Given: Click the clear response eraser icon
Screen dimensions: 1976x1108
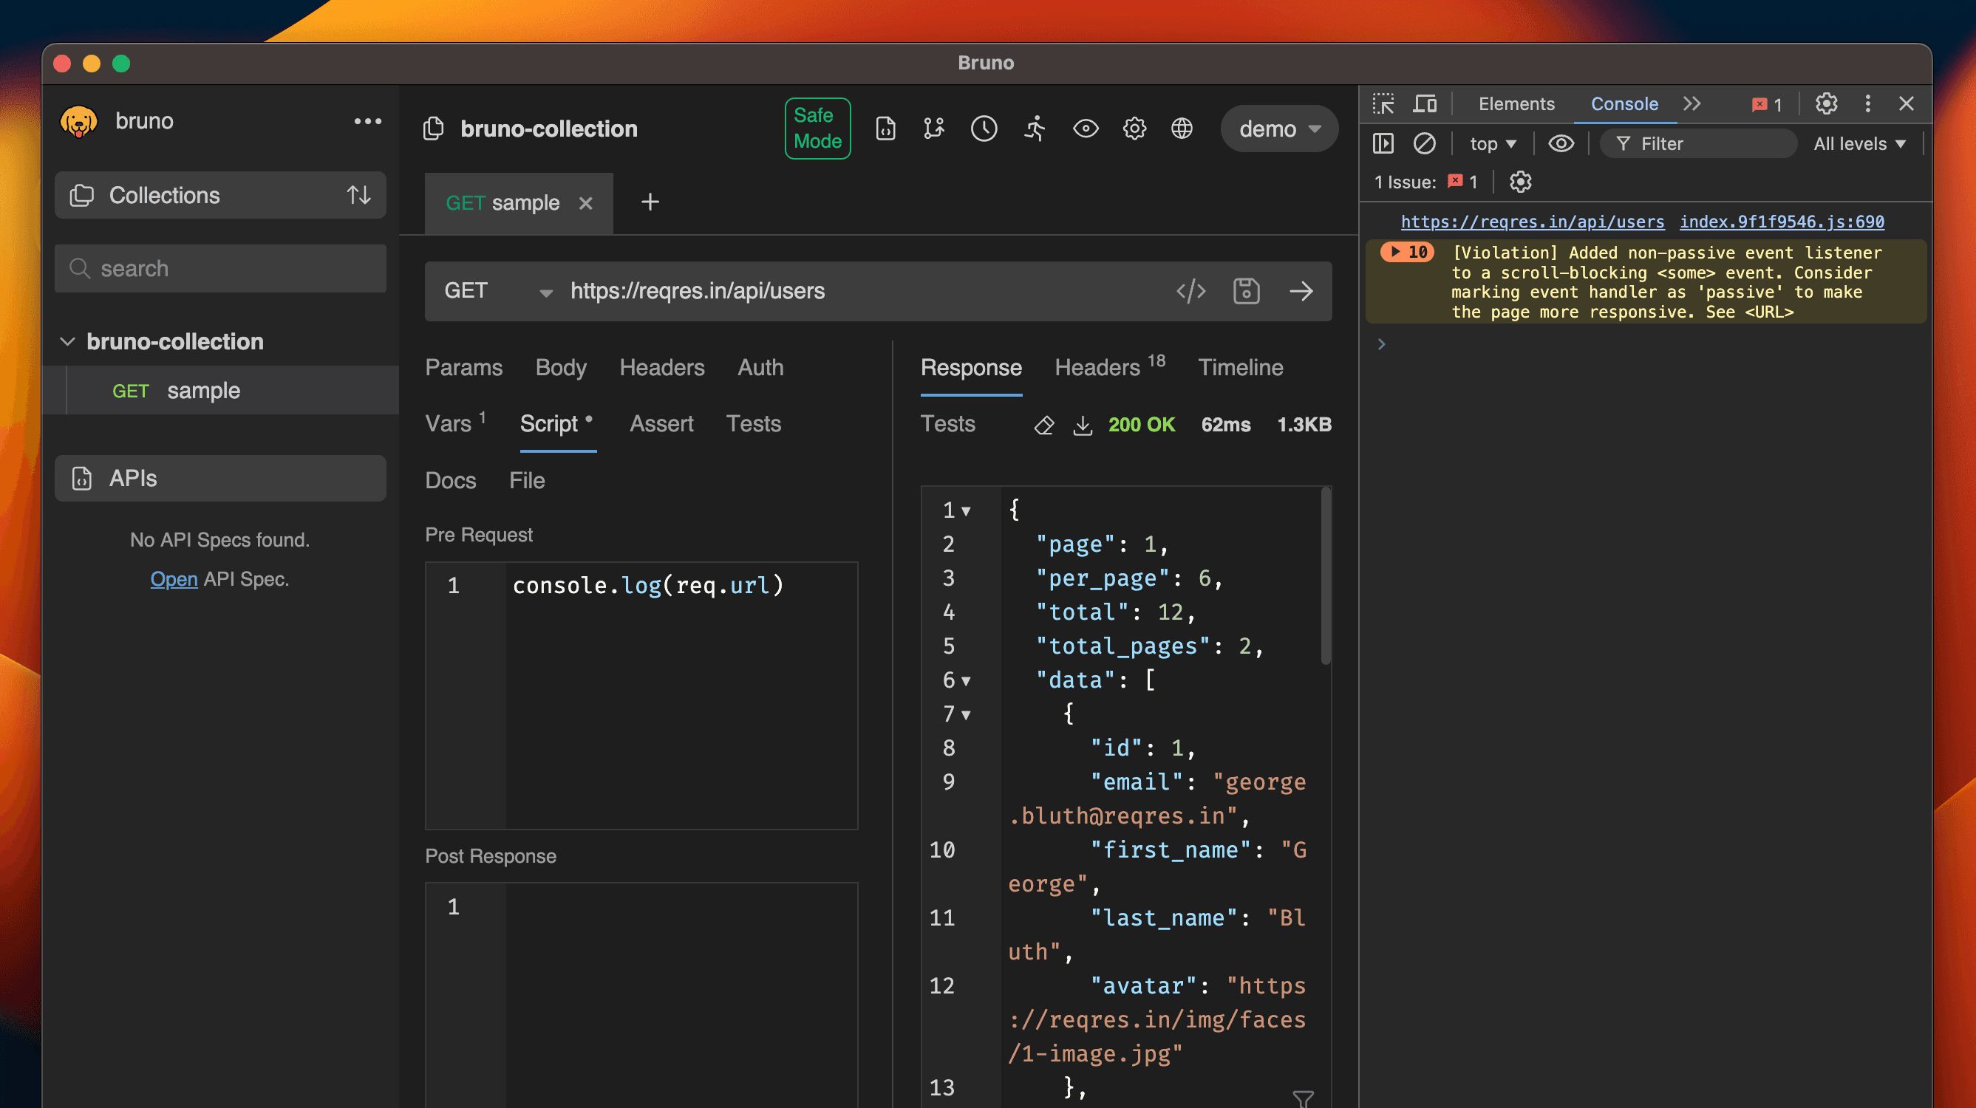Looking at the screenshot, I should click(x=1044, y=425).
